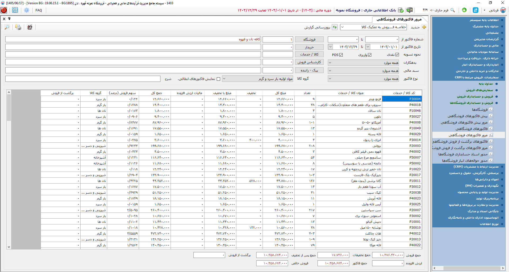Click the green download arrow icon
Image resolution: width=509 pixels, height=272 pixels.
(x=464, y=10)
